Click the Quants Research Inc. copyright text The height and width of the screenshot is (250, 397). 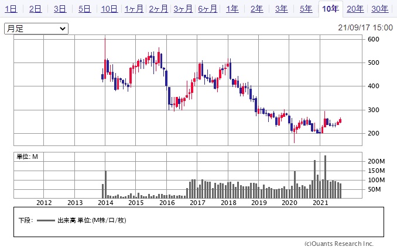[339, 244]
